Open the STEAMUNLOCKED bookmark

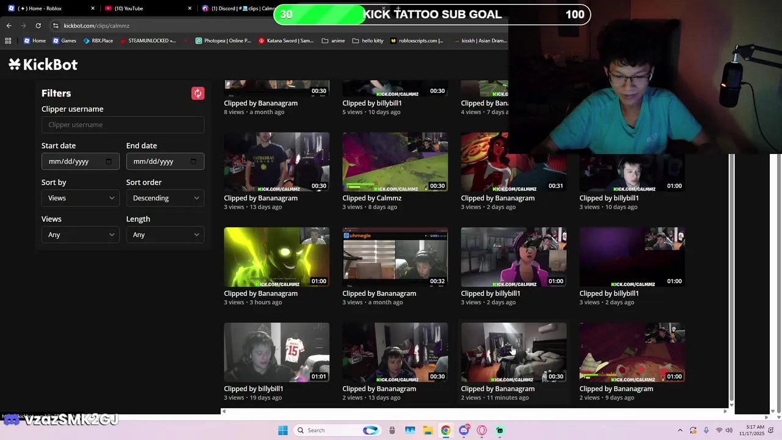(148, 41)
